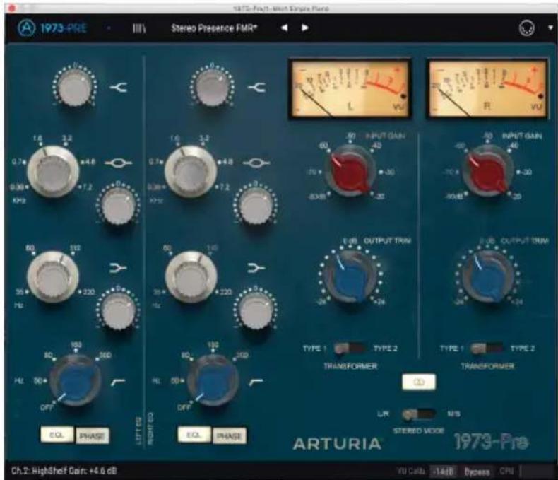Select +24 on left channel Output Trim
Viewport: 558px width, 480px height.
[379, 302]
